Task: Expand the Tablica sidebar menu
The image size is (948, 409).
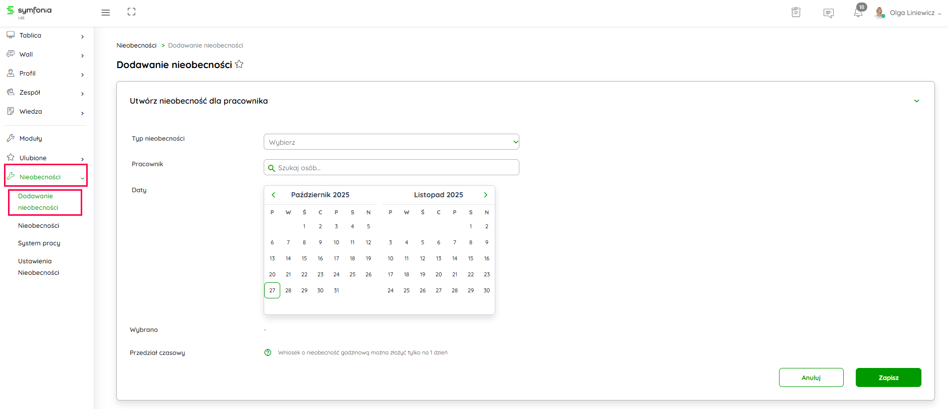Action: click(45, 36)
